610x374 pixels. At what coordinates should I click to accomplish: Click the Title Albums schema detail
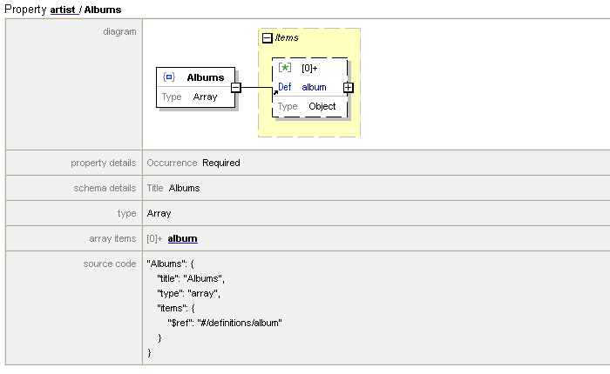[x=173, y=188]
